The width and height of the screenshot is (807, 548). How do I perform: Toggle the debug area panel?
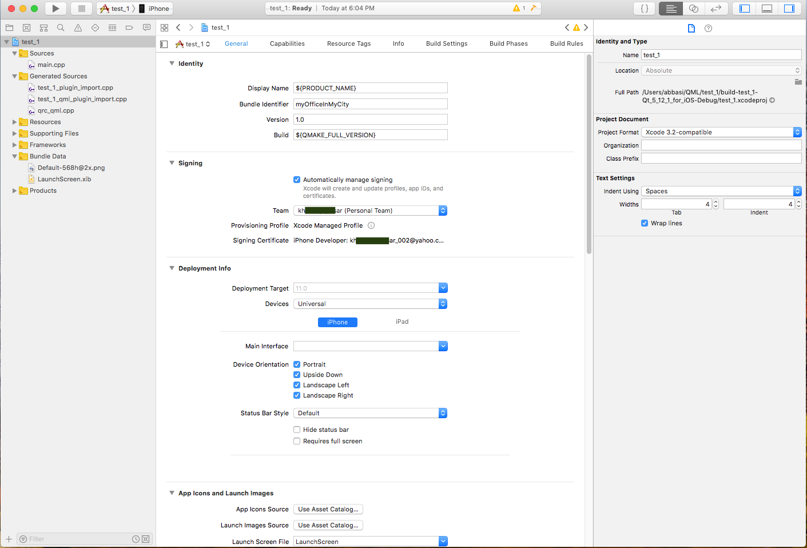tap(767, 9)
